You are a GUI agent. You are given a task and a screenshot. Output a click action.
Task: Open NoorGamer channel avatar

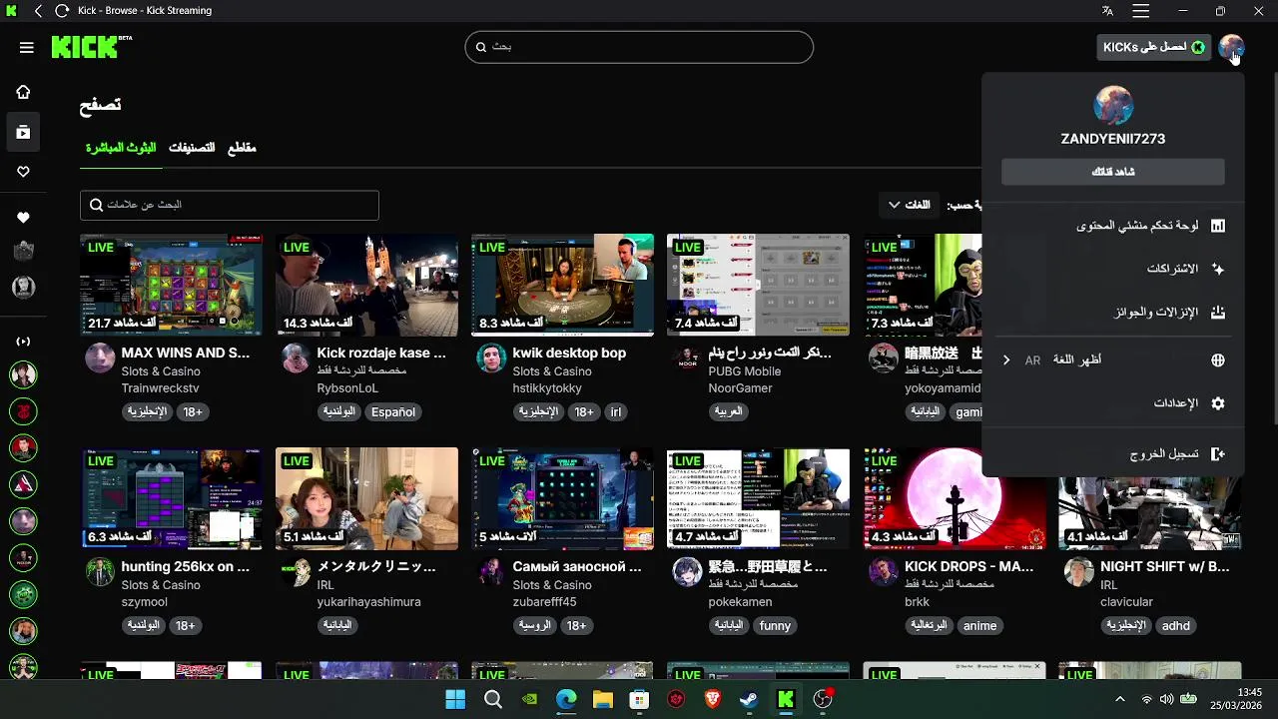(x=687, y=358)
